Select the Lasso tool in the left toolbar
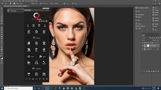The width and height of the screenshot is (161, 90). click(2, 13)
